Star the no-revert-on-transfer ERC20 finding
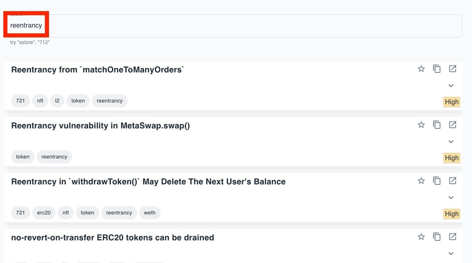This screenshot has height=263, width=472. click(x=421, y=237)
